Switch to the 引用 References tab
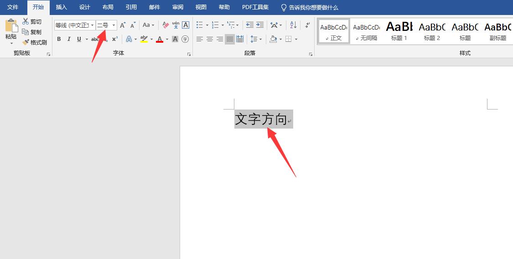 131,7
